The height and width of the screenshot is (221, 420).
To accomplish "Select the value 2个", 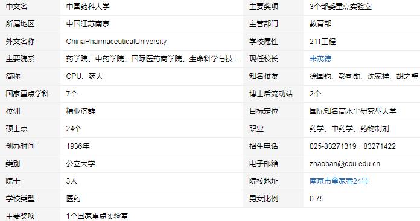I will point(315,93).
